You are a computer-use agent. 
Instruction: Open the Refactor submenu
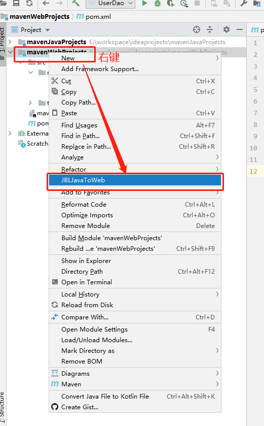(135, 169)
